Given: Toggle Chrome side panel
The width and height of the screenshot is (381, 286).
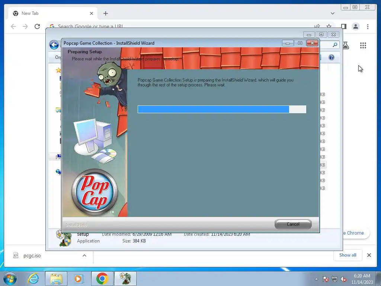Looking at the screenshot, I should (343, 26).
